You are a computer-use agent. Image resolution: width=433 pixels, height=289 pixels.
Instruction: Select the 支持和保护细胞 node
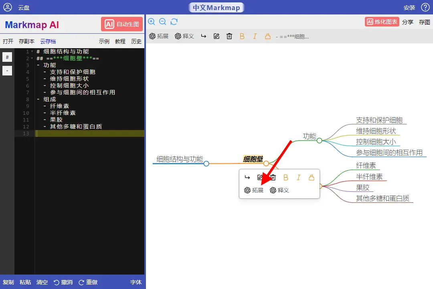click(x=379, y=120)
